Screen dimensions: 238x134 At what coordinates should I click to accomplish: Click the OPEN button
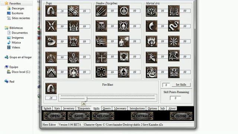(55, 116)
